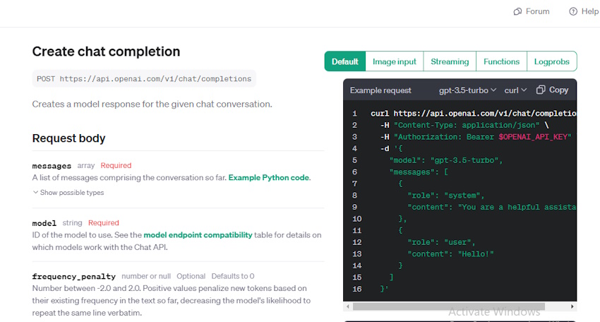Click the Help link text

click(590, 11)
